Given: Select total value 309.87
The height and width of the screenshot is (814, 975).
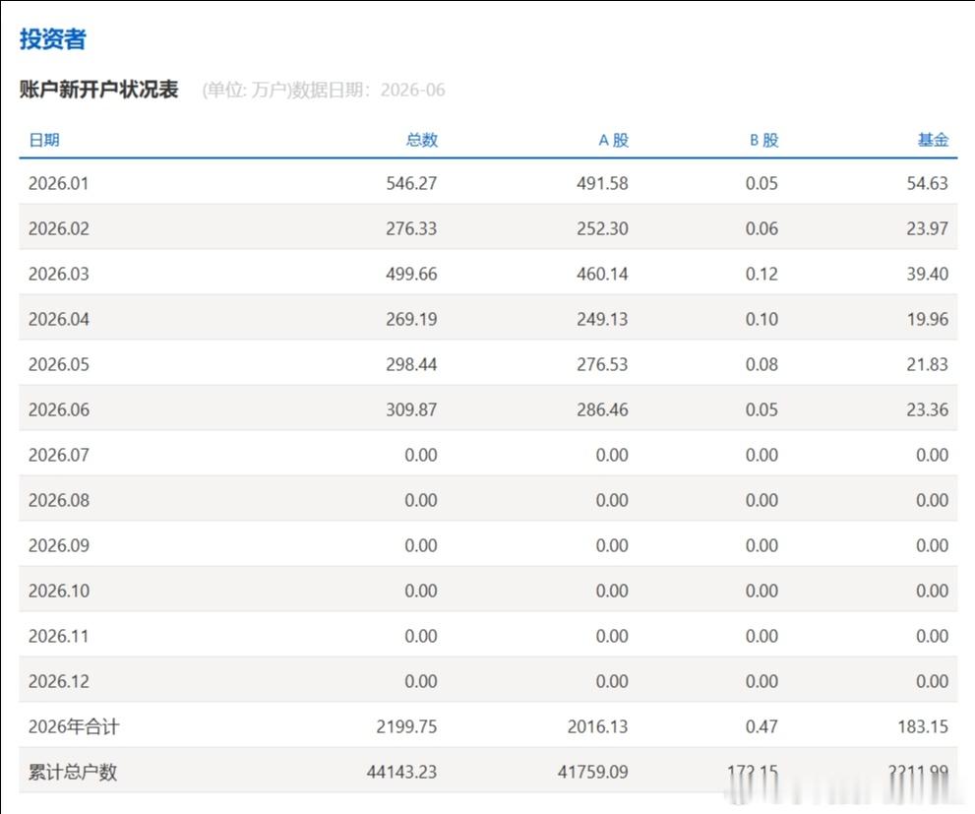Looking at the screenshot, I should click(411, 409).
